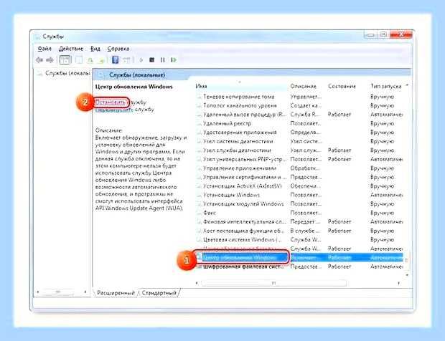Click the gear icon beside Службы (локальные) in tree

(x=41, y=73)
